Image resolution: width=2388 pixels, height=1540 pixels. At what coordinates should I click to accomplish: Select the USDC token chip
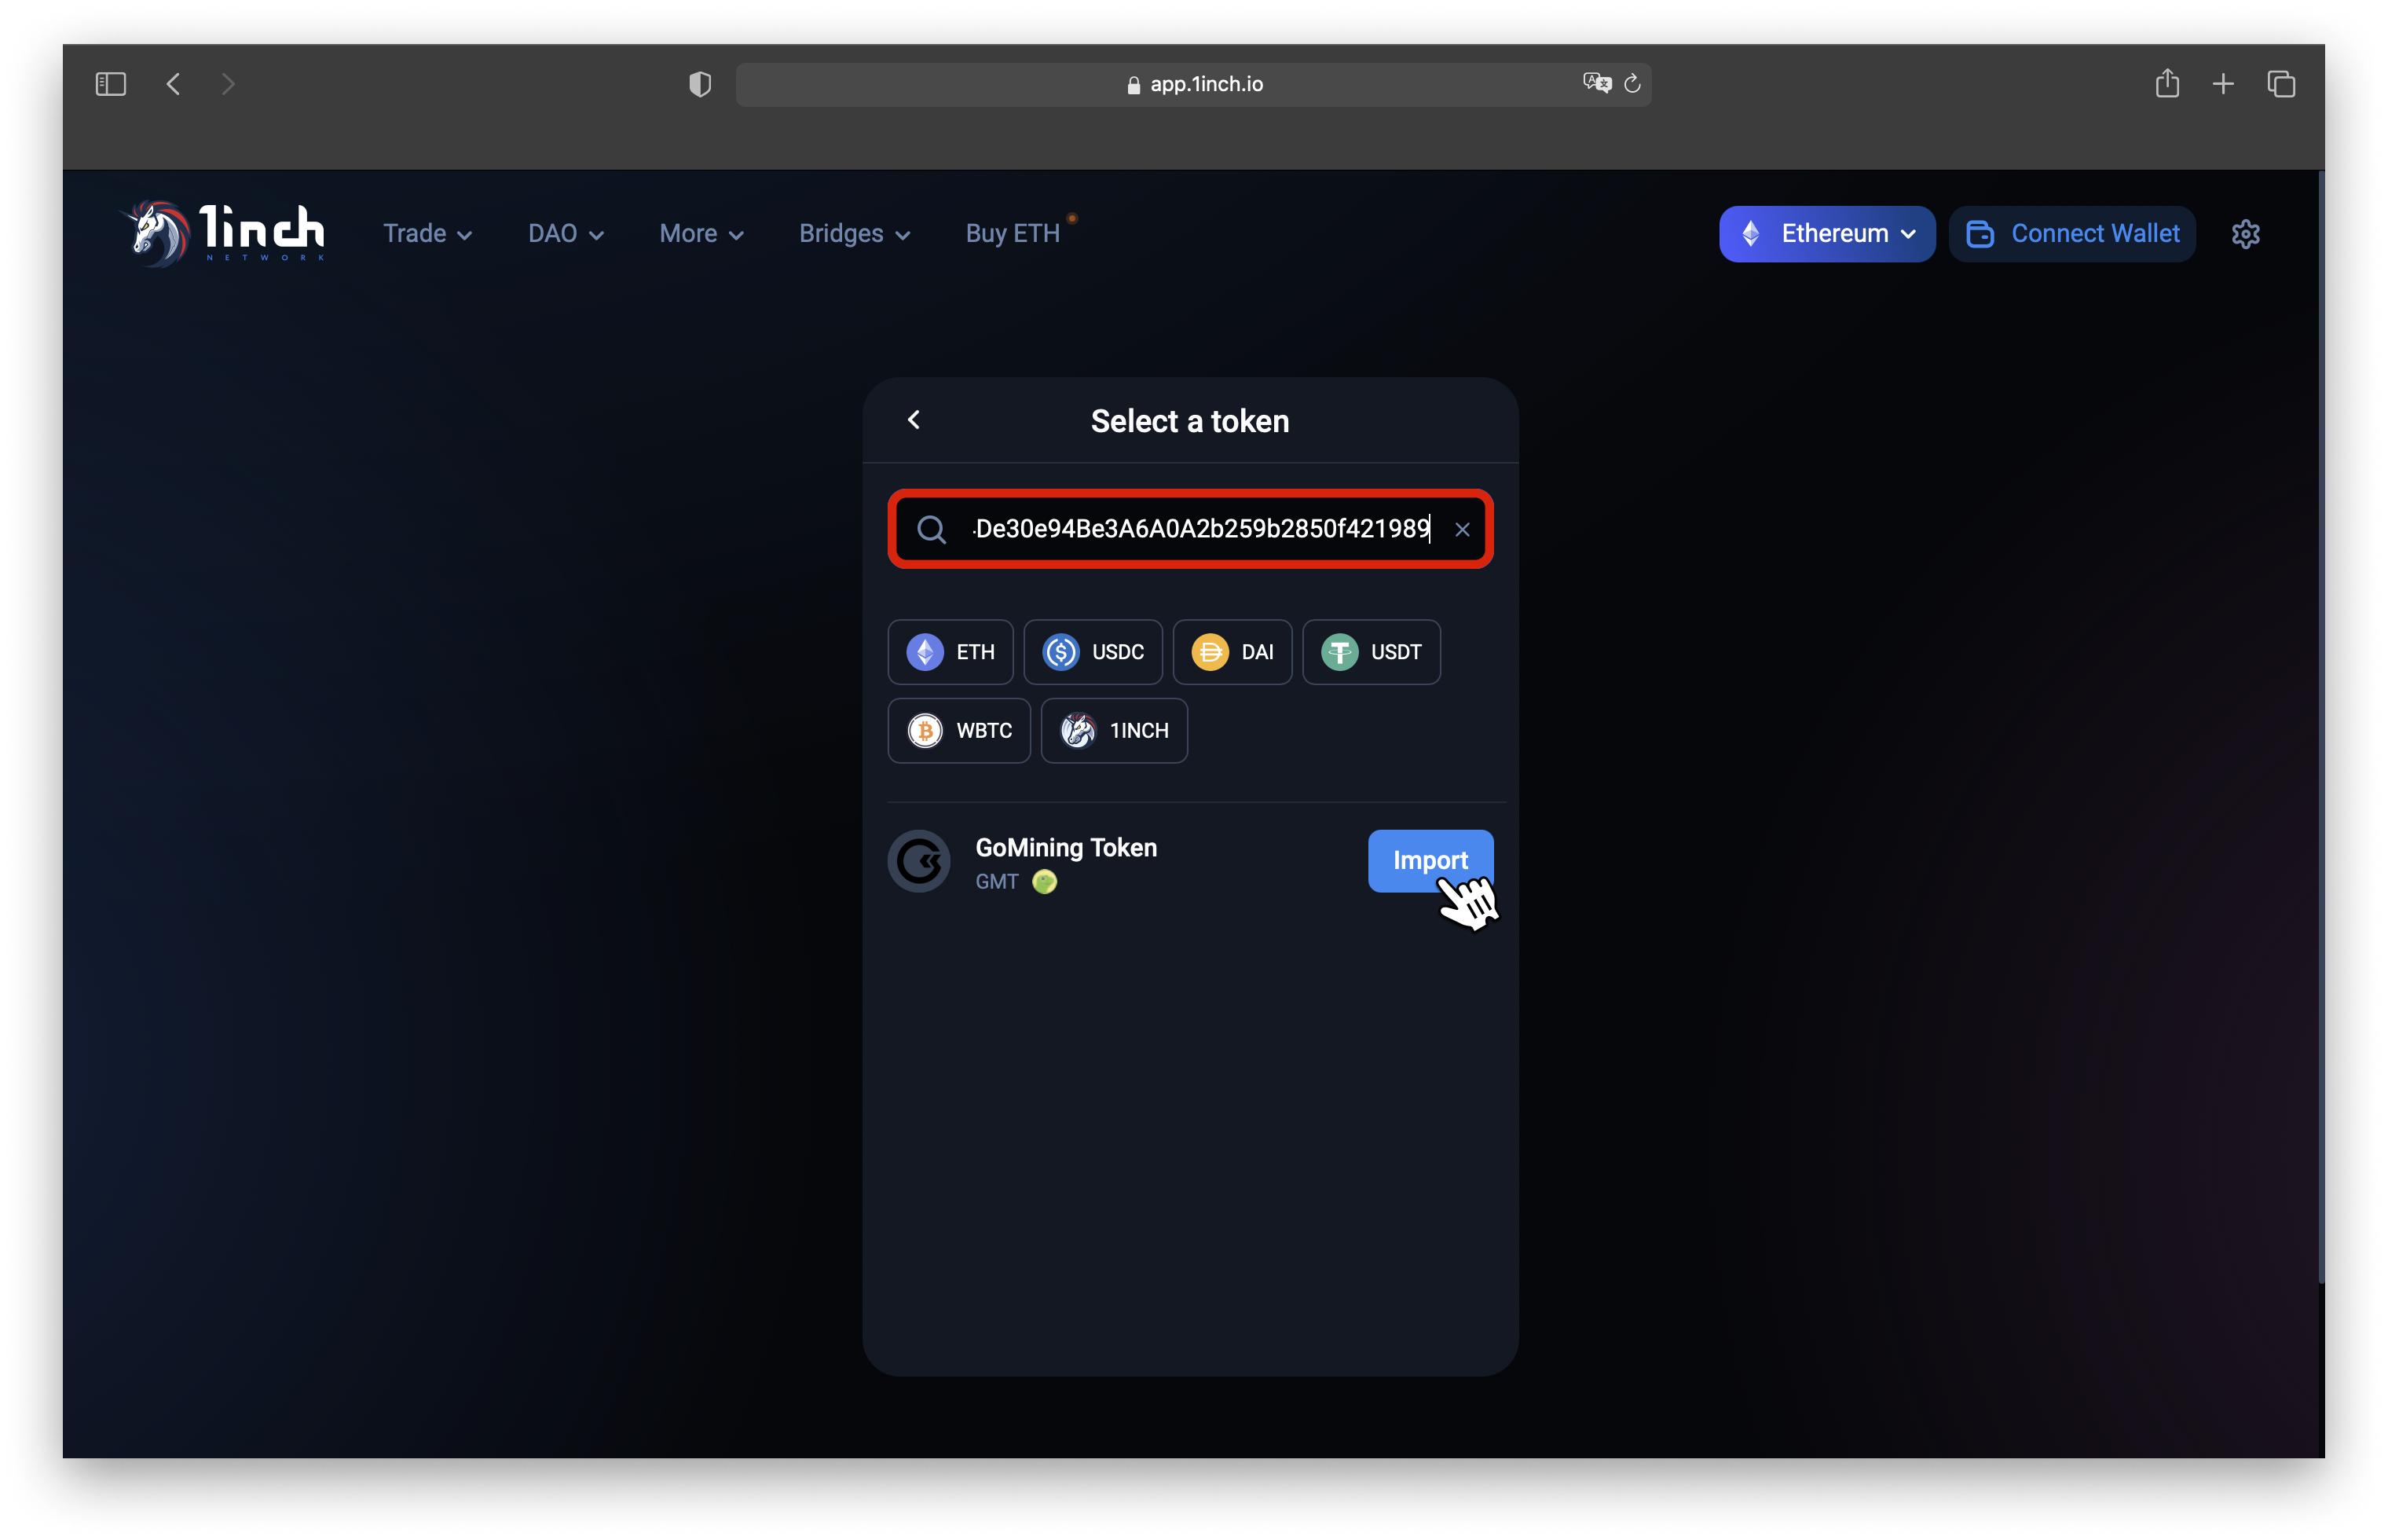pos(1093,652)
